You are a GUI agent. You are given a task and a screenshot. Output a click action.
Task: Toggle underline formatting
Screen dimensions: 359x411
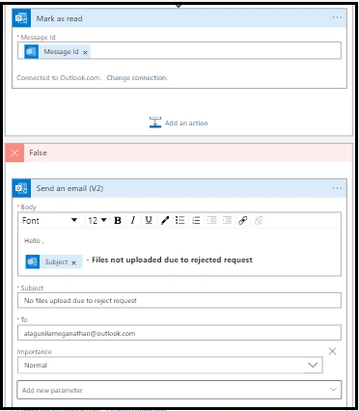click(x=149, y=220)
